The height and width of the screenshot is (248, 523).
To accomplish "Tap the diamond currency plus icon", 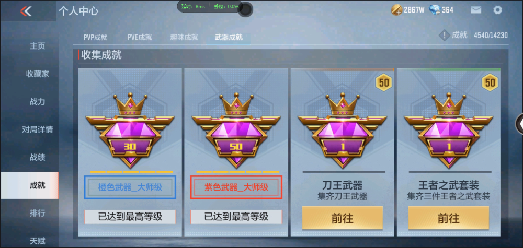I will 435,10.
